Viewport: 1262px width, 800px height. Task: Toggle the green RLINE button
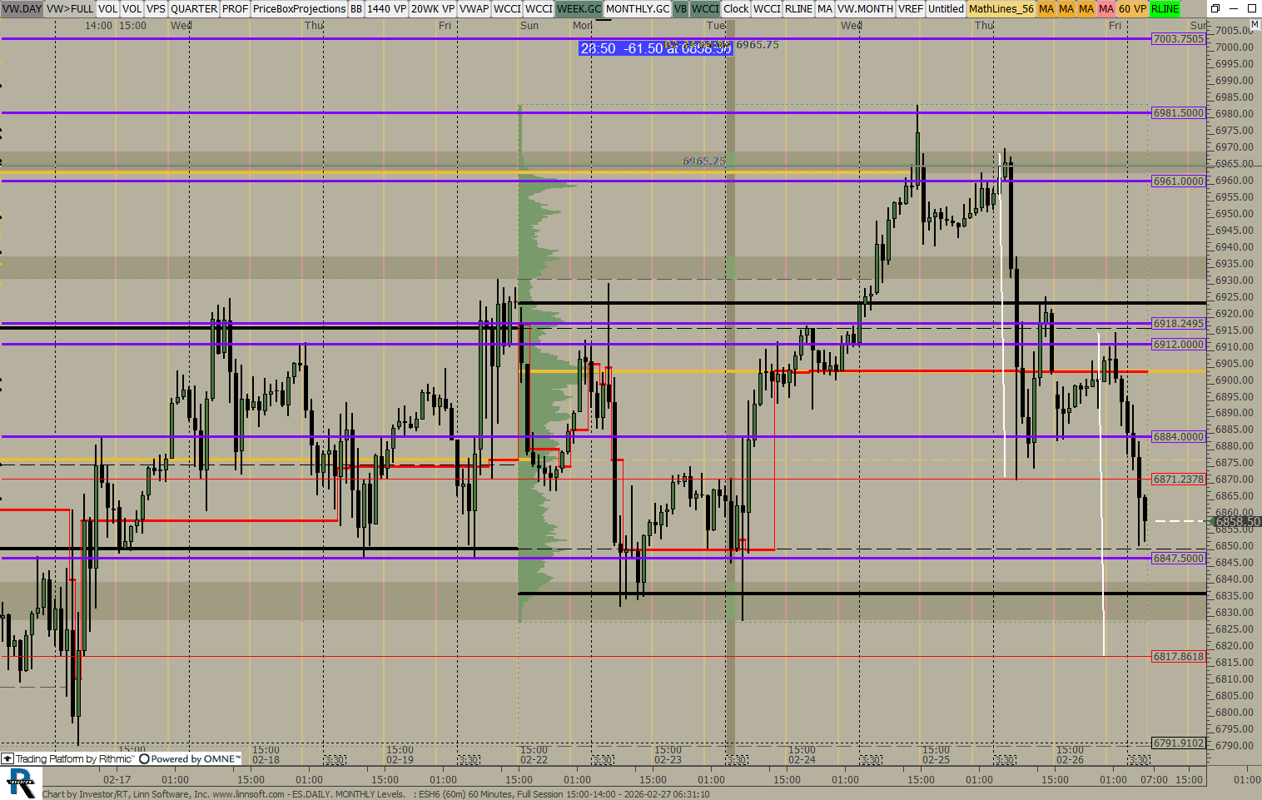1165,8
